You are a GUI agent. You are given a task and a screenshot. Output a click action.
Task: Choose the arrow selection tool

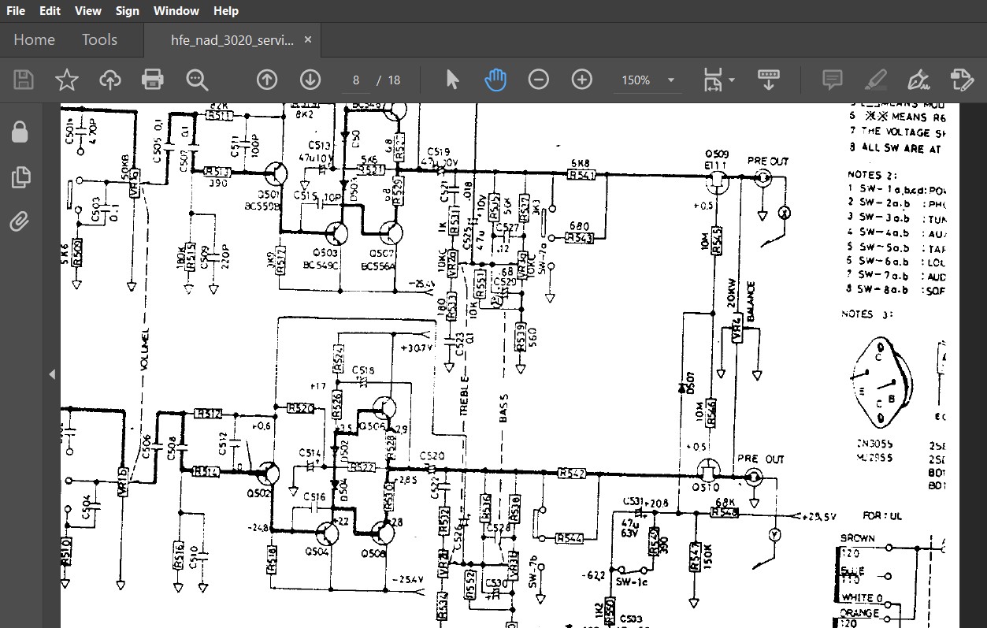click(452, 80)
